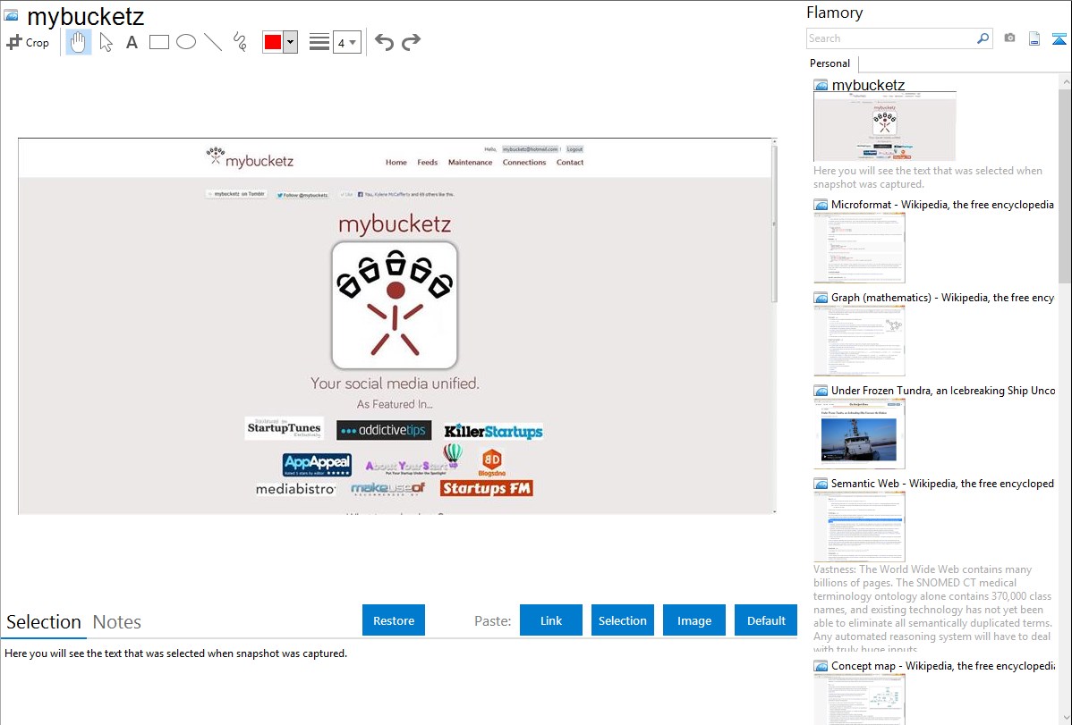
Task: Click the Restore button
Action: click(394, 620)
